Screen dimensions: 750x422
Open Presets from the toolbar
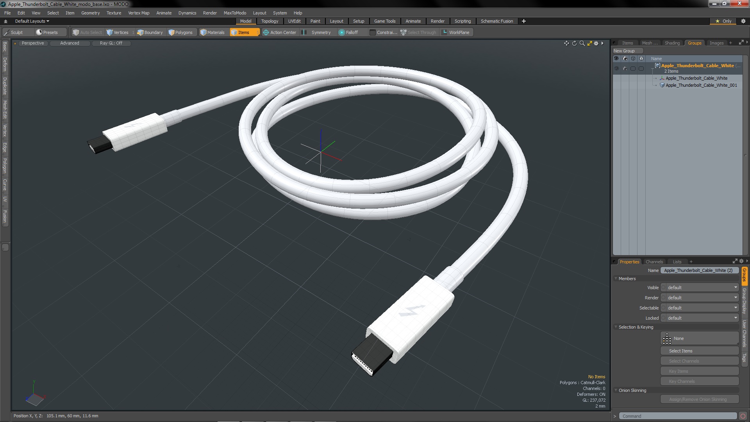click(x=50, y=32)
